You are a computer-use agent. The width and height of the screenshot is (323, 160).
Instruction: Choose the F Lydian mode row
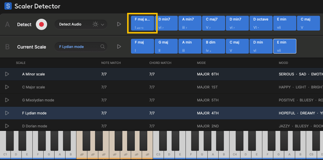(x=34, y=113)
